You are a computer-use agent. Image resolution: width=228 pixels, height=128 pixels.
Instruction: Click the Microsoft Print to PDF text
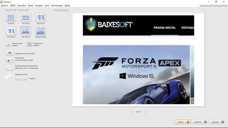[24, 60]
